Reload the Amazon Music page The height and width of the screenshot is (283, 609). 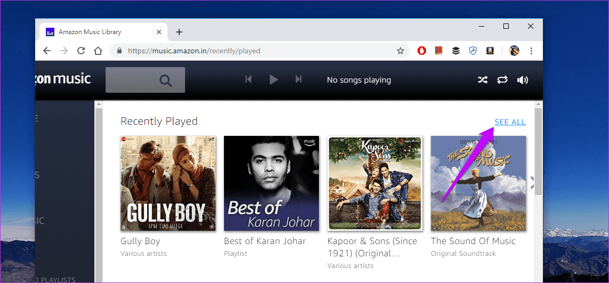81,51
